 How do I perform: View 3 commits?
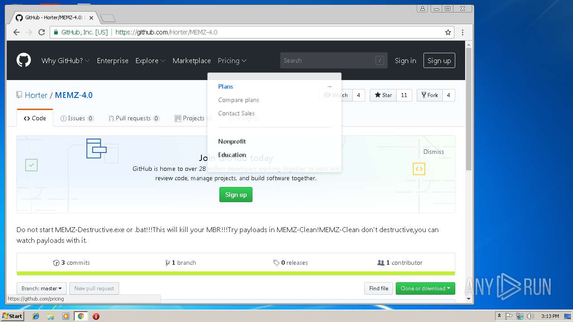click(72, 263)
